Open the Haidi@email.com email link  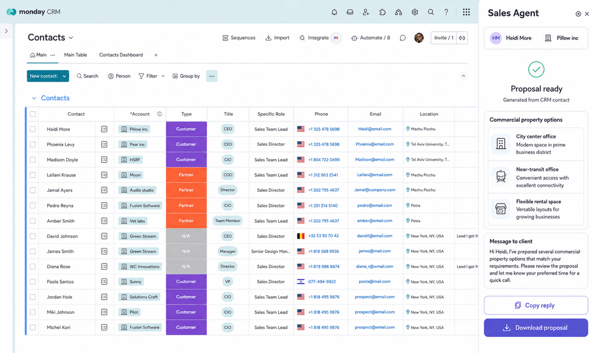pos(375,129)
